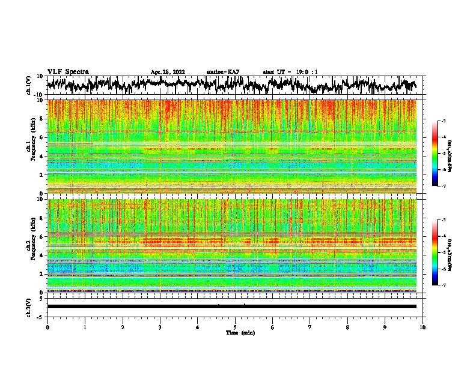Click time axis tick label "8"
The height and width of the screenshot is (367, 476).
[x=347, y=327]
